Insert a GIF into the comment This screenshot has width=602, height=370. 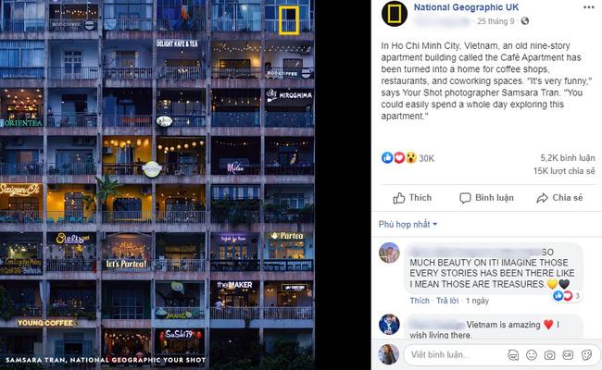[x=568, y=355]
